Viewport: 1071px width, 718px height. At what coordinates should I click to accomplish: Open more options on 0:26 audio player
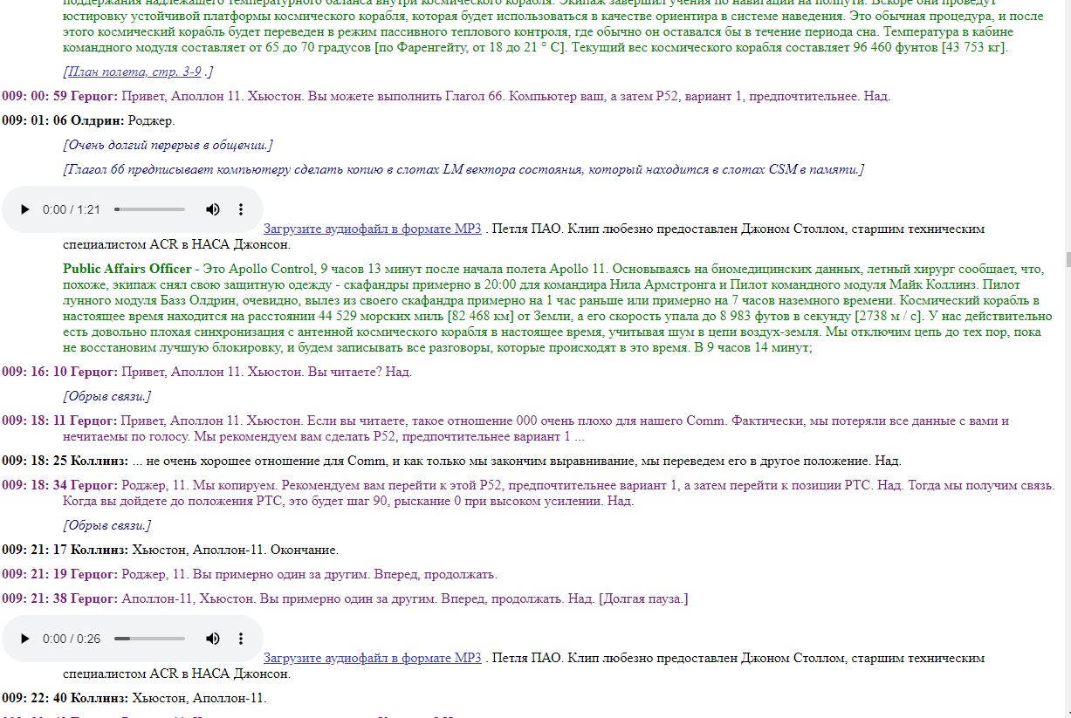241,639
